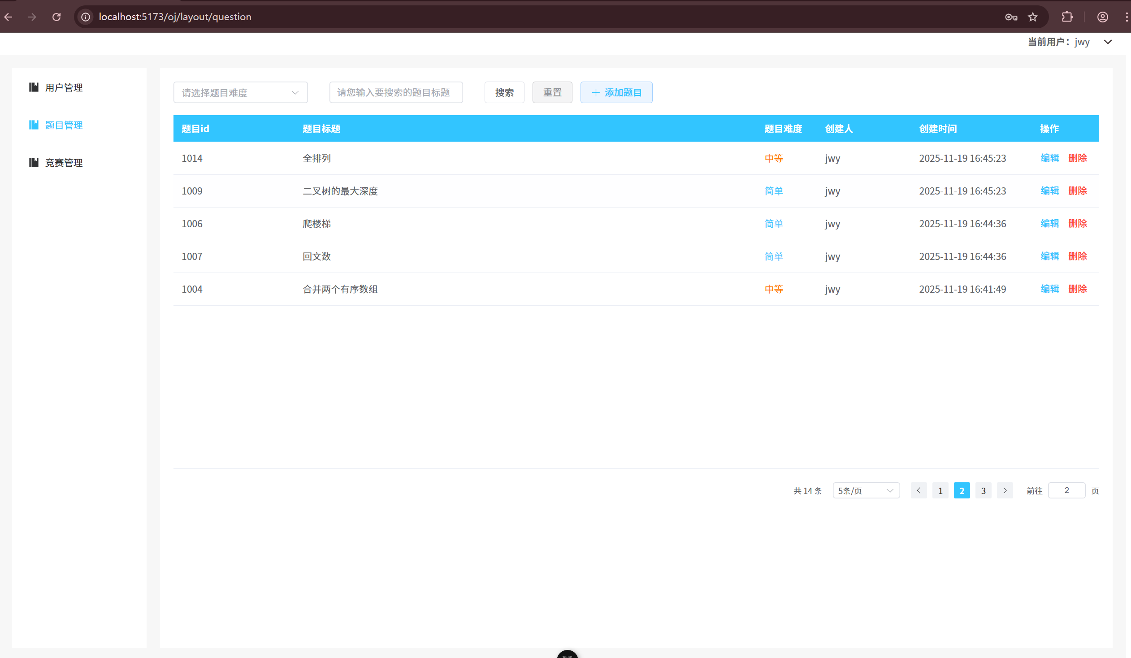The image size is (1131, 658).
Task: Click 编辑 for question 全排列
Action: click(x=1050, y=158)
